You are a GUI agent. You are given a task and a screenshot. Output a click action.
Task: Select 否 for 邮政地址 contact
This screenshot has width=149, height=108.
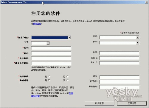[x=68, y=80]
